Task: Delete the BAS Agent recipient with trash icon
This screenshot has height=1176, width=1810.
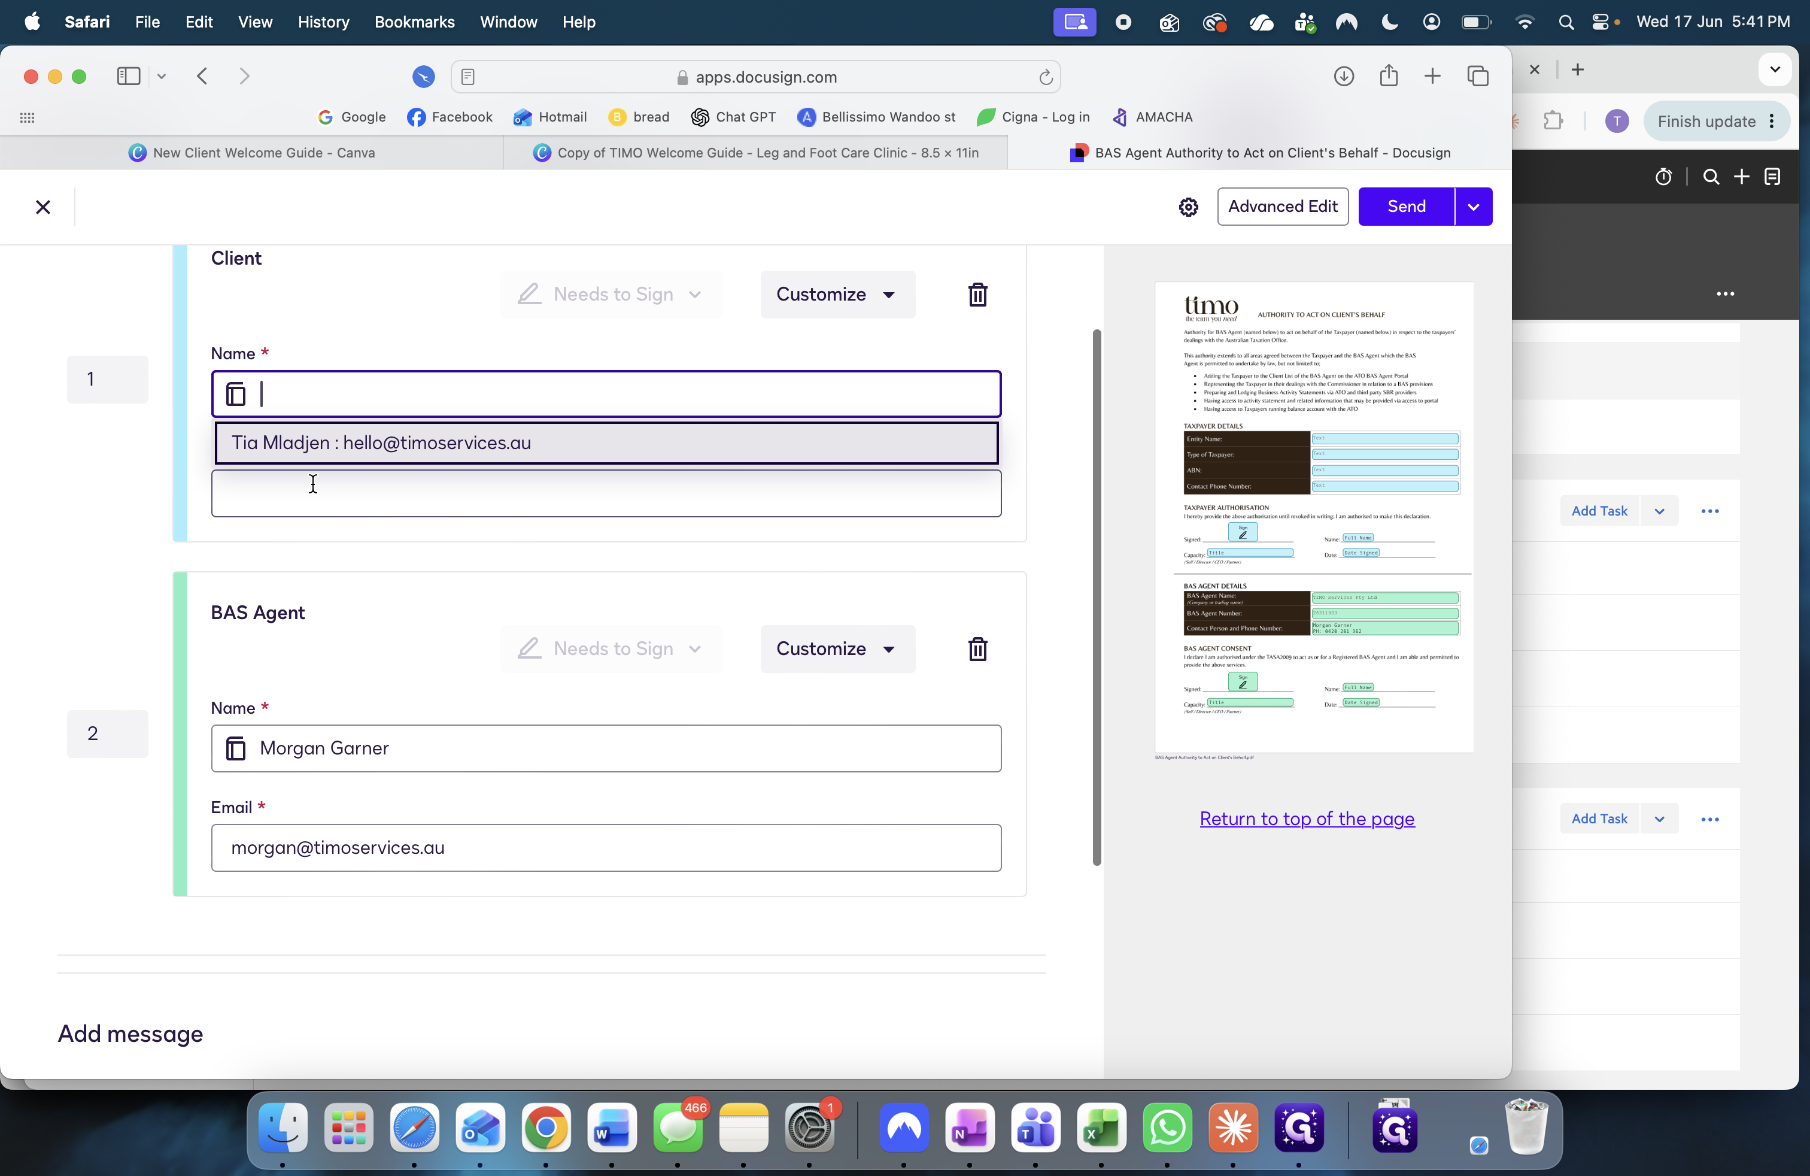Action: point(977,649)
